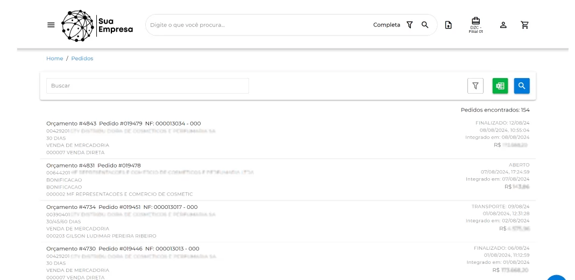
Task: Click the blue search orders button
Action: [522, 86]
